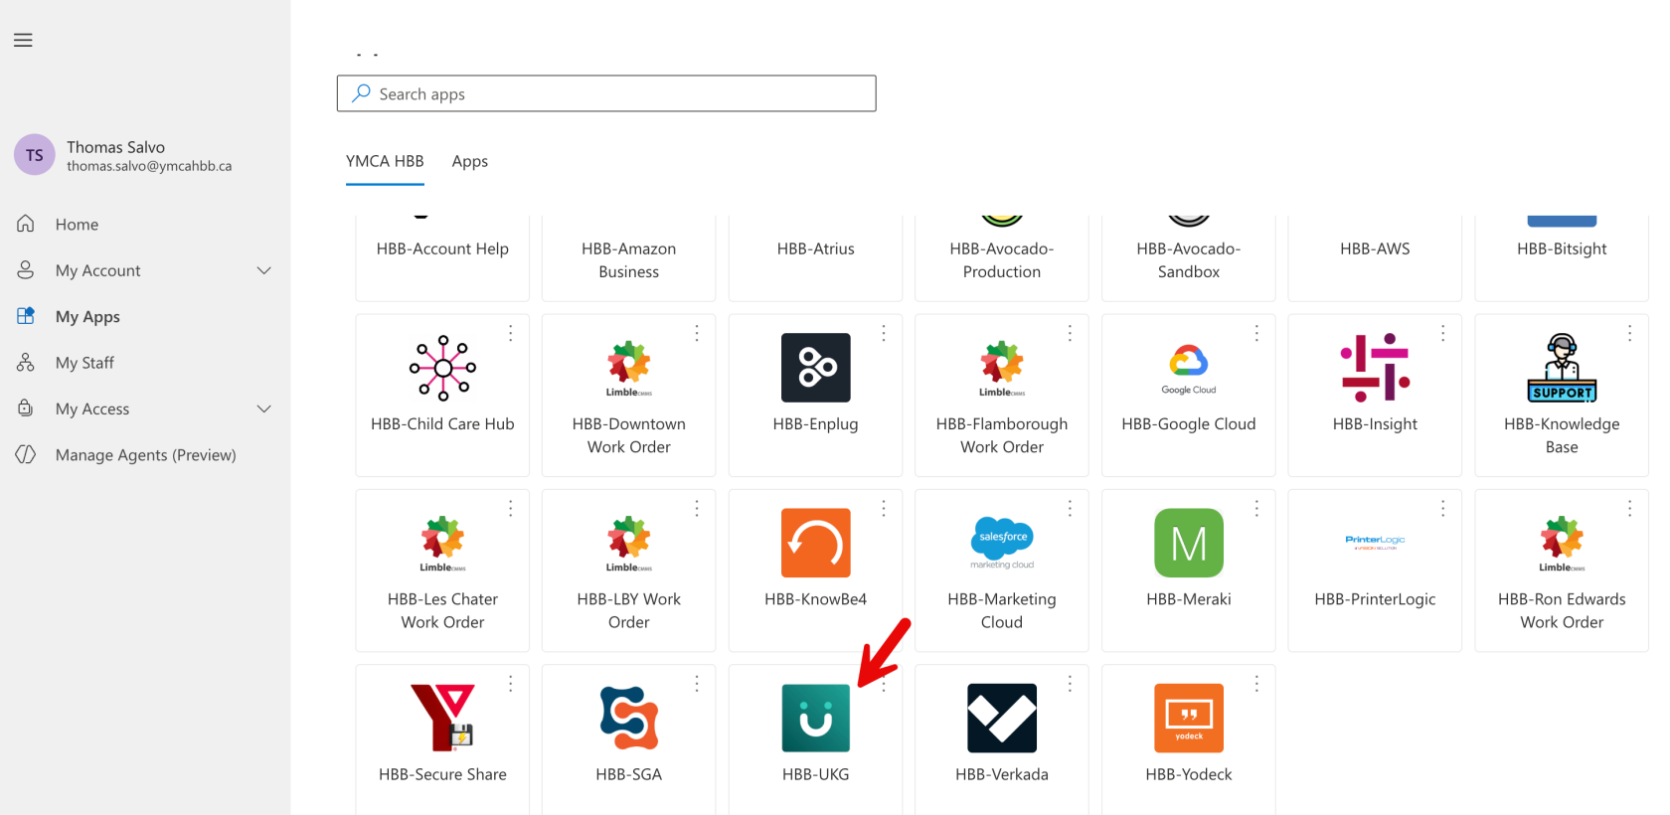The image size is (1670, 815).
Task: Open the HBB-Marketing Cloud Salesforce icon
Action: point(1002,543)
